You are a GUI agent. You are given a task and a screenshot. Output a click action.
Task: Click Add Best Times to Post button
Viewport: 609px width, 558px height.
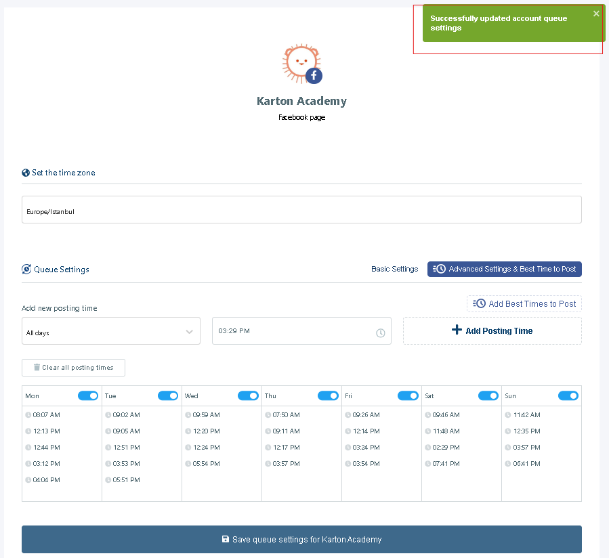coord(524,303)
